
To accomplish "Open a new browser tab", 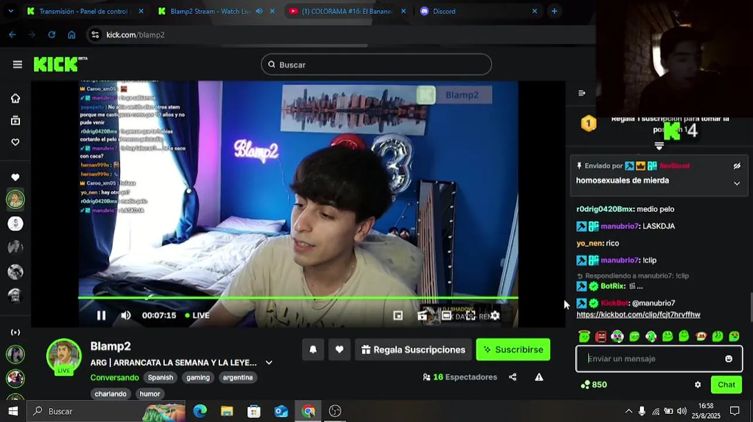I will 554,11.
